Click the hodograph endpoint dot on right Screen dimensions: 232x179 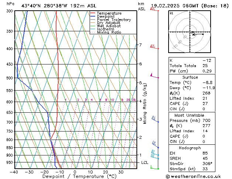tap(203, 34)
